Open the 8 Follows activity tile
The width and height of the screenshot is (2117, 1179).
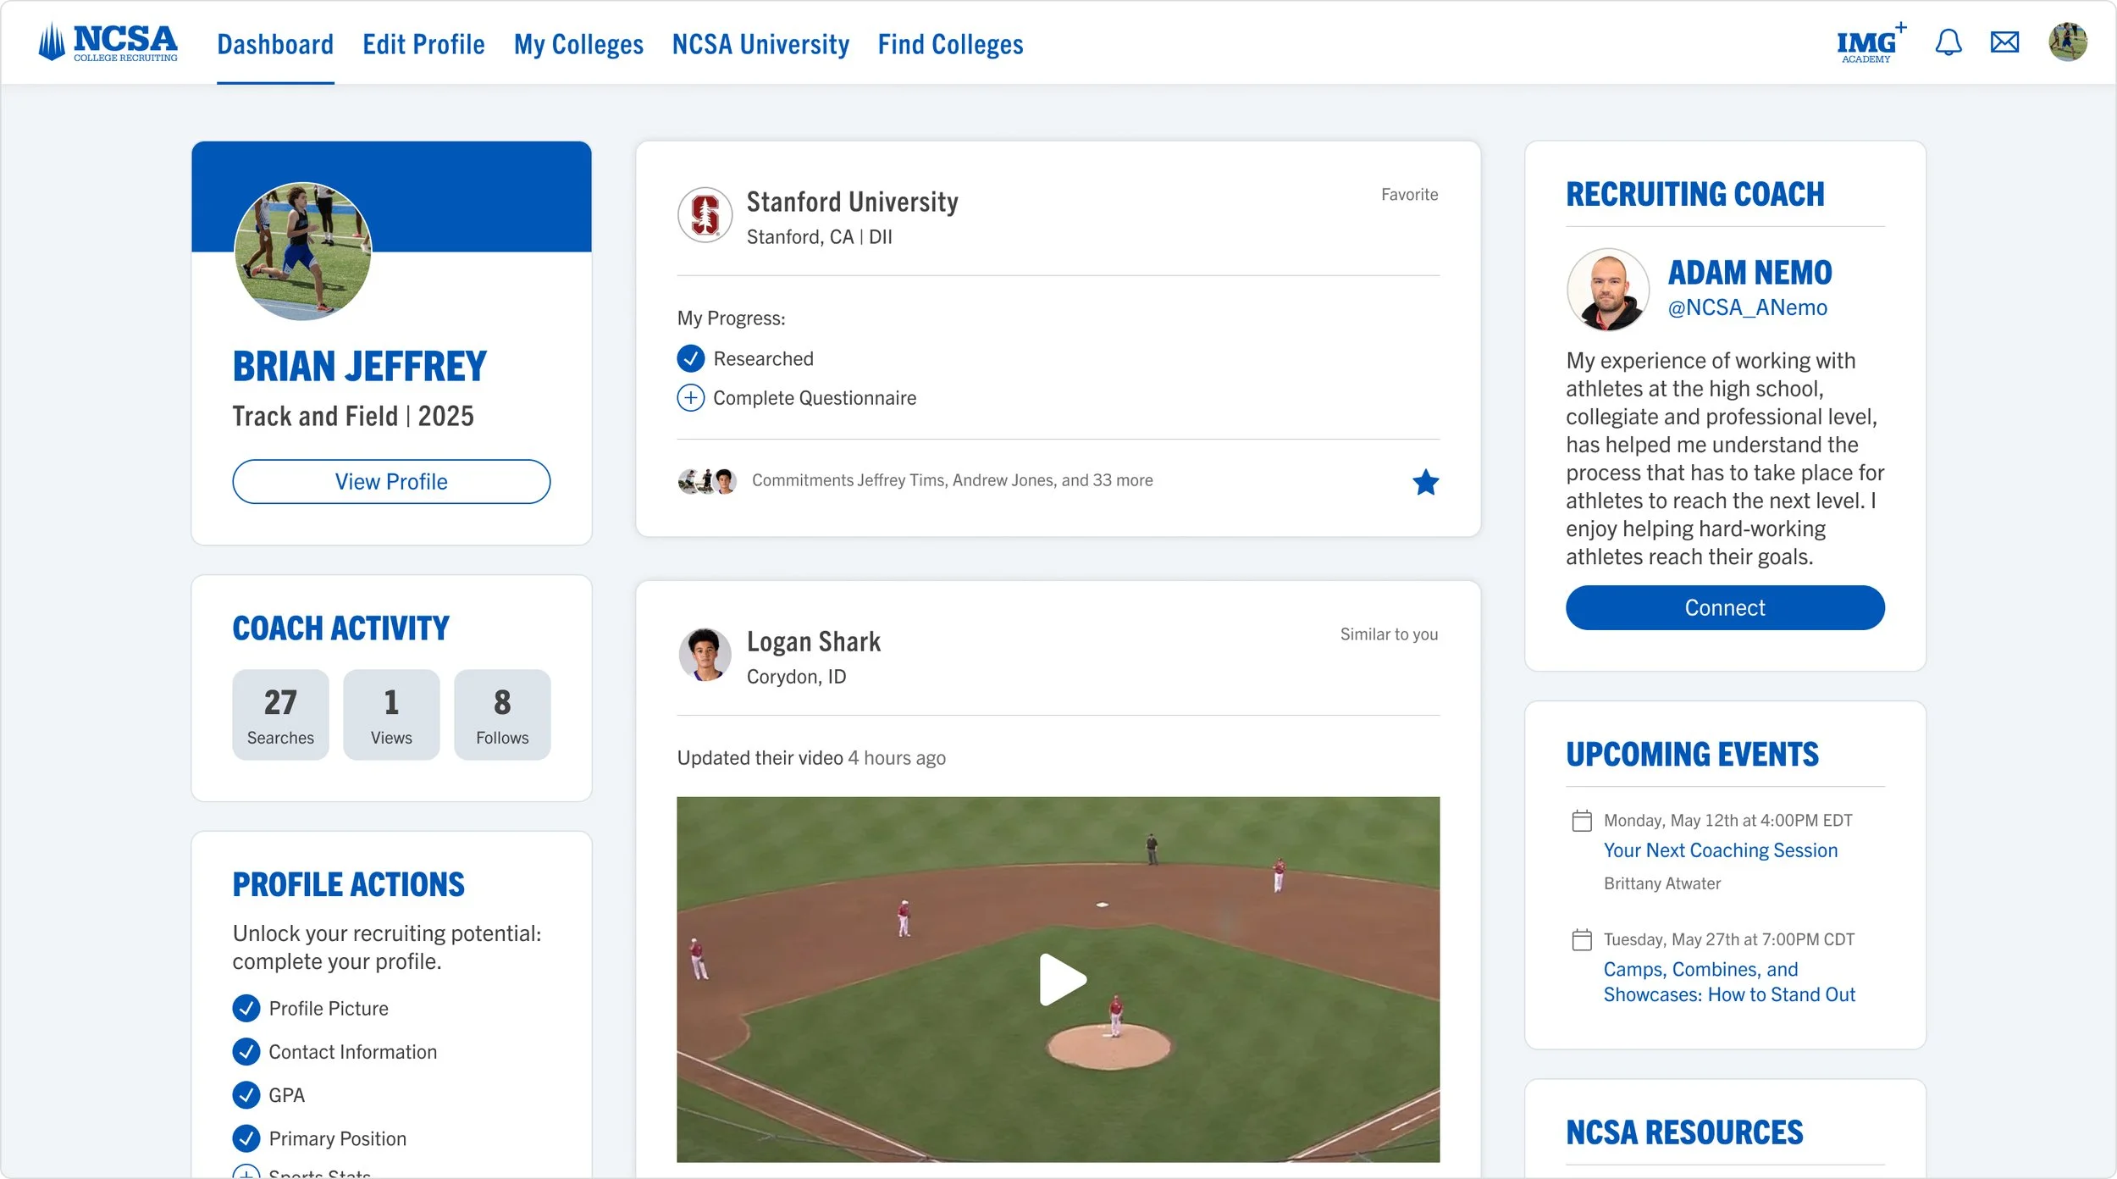click(502, 715)
